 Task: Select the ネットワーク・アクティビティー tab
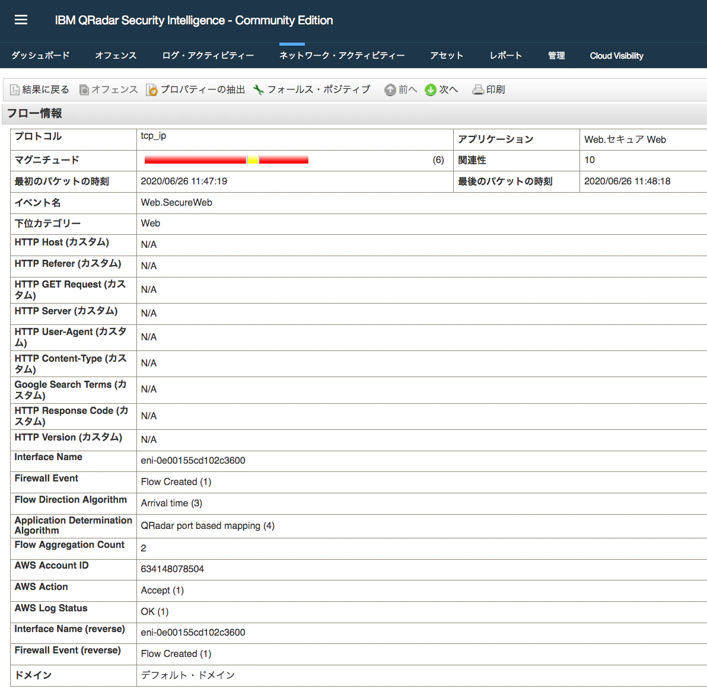coord(342,55)
